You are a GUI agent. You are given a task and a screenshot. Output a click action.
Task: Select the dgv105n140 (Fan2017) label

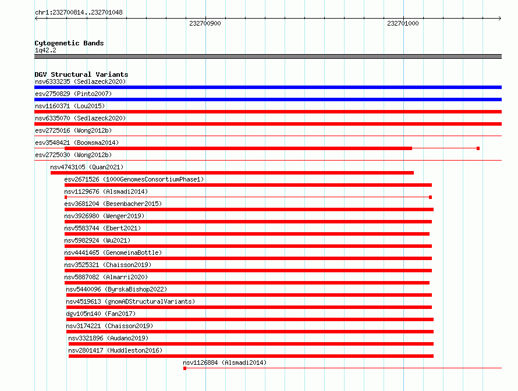point(101,314)
